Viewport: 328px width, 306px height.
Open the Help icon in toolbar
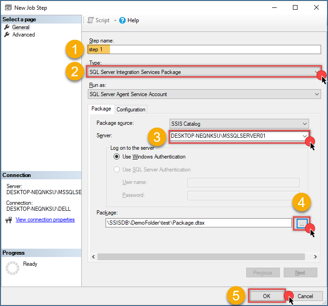tap(122, 20)
